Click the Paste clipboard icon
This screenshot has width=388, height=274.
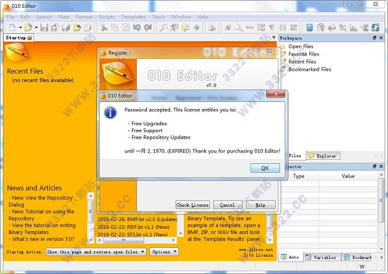point(126,27)
